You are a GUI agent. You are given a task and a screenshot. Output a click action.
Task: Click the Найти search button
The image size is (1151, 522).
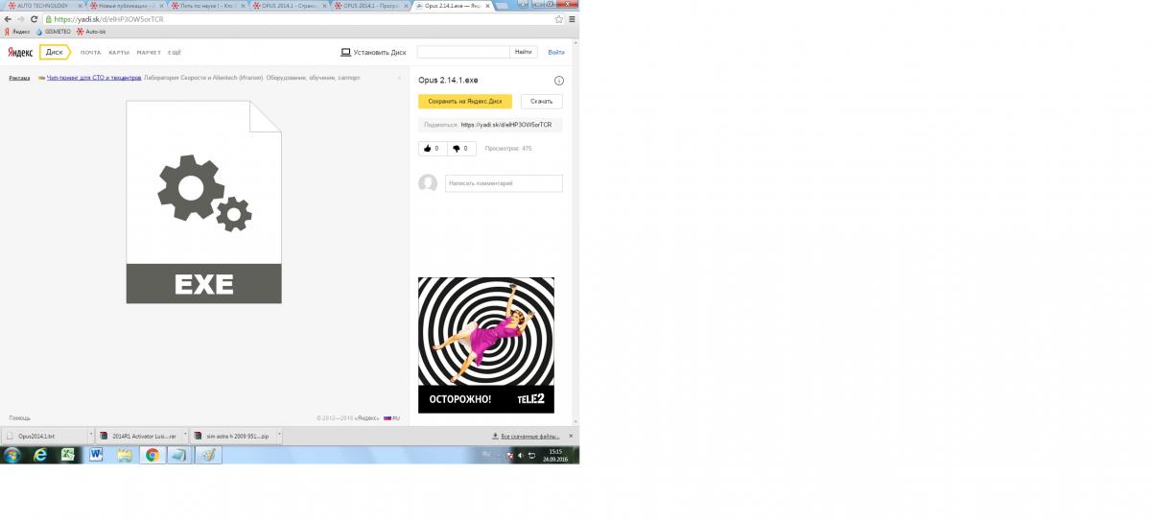[x=524, y=52]
